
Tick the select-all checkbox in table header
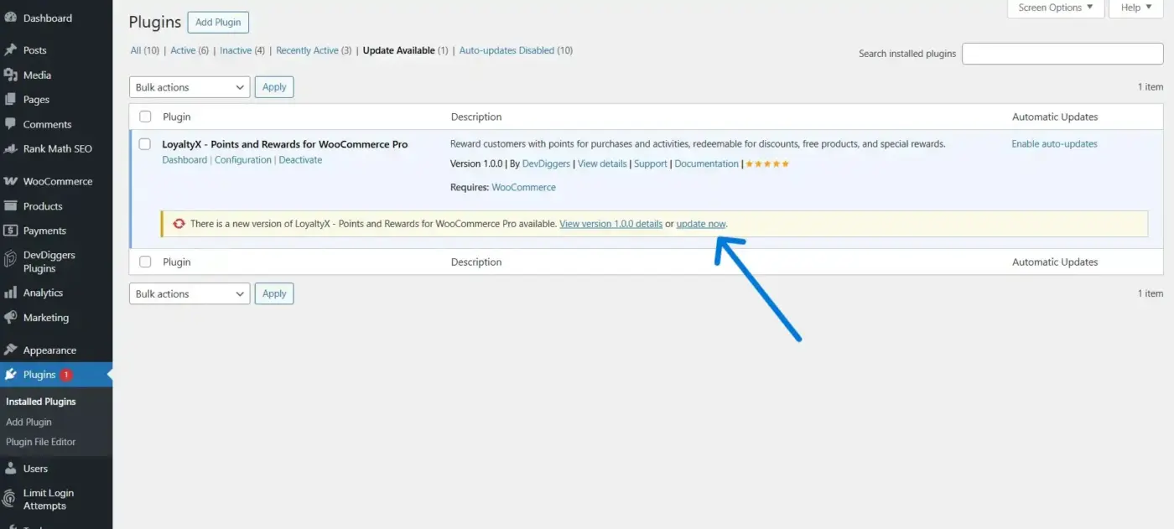coord(145,117)
